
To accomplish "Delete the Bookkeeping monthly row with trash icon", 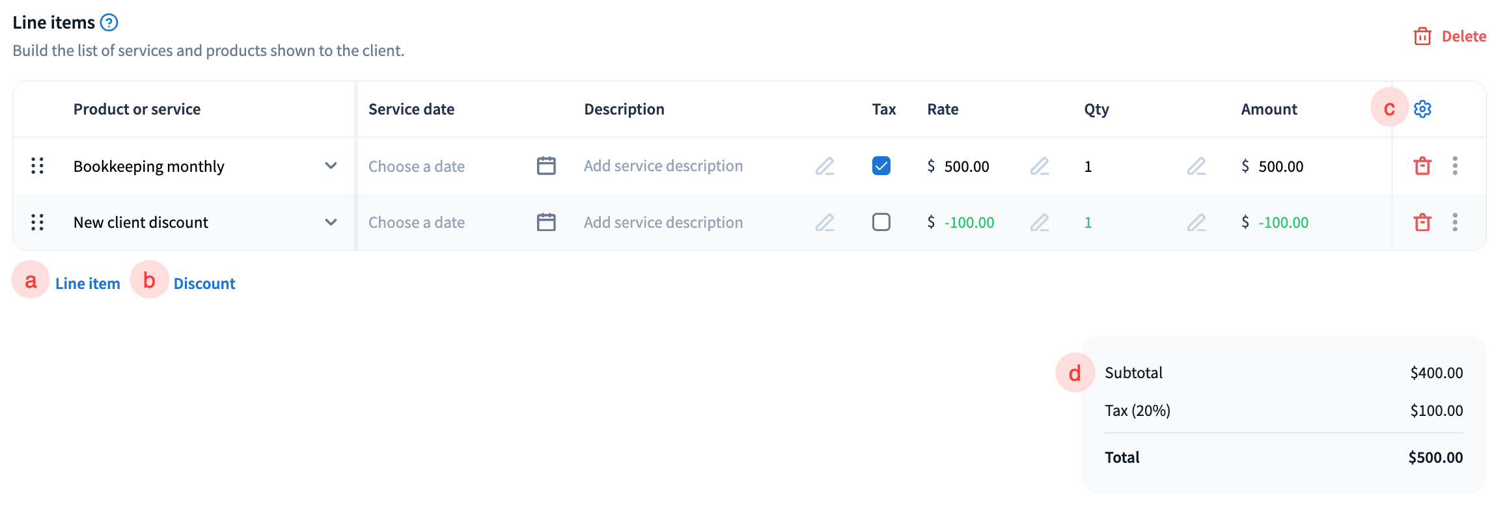I will click(1422, 166).
